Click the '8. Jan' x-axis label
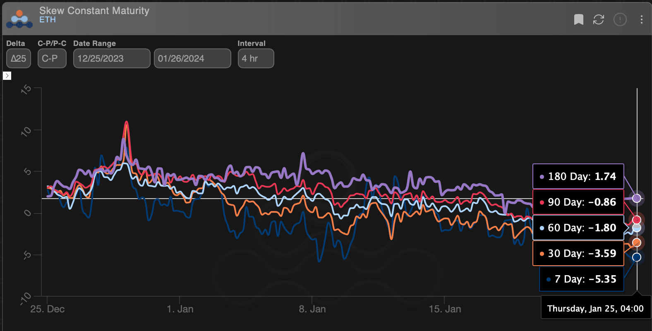Viewport: 652px width, 331px height. pos(312,309)
